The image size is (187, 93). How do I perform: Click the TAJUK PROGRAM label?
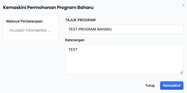pos(80,20)
